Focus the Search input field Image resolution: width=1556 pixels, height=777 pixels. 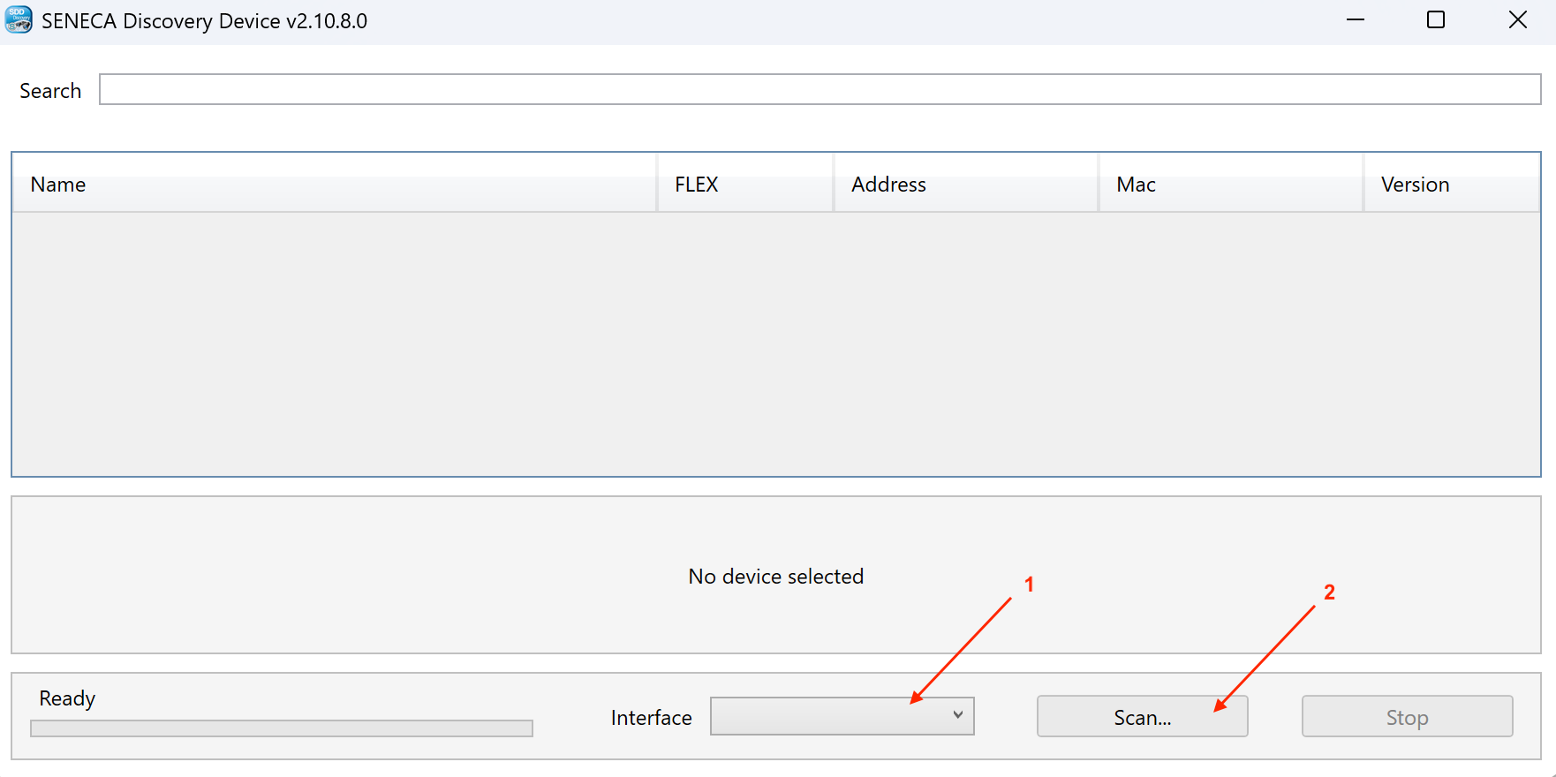[820, 89]
